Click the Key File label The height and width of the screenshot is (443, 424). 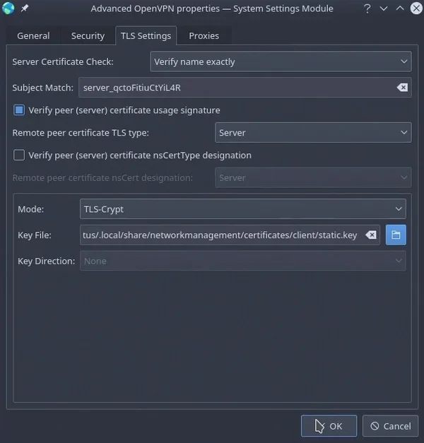tap(35, 235)
